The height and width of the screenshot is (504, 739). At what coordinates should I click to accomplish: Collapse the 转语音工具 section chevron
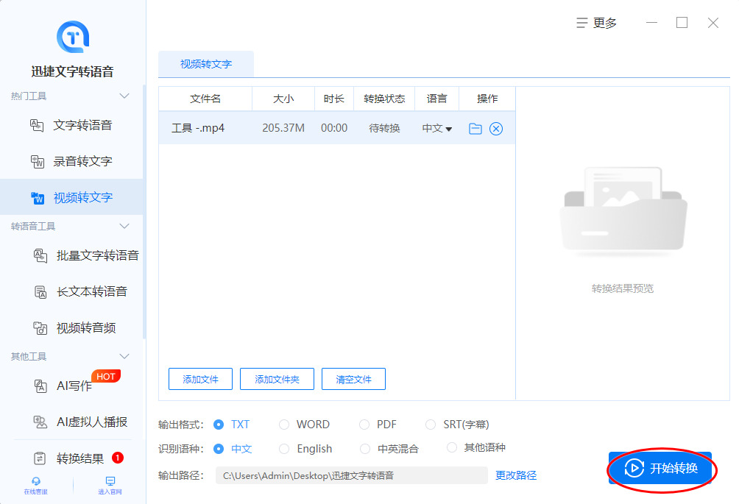point(124,226)
